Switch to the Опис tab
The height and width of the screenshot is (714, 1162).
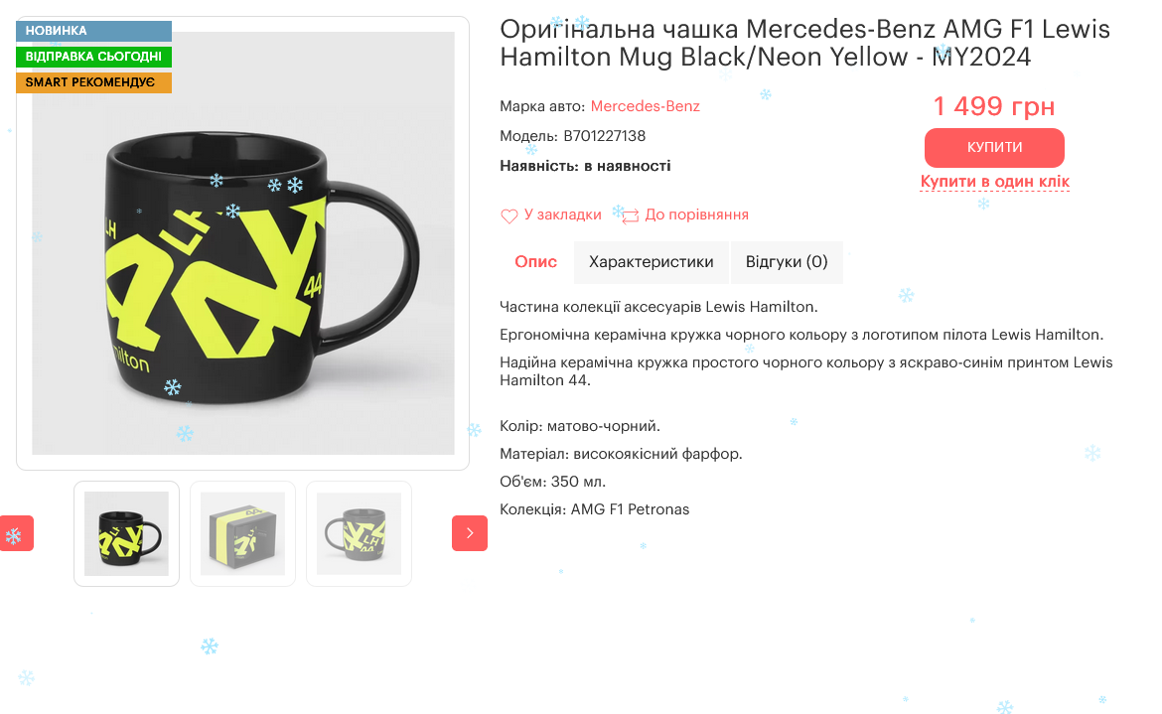coord(535,262)
